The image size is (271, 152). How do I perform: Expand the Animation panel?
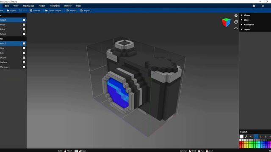tap(255, 24)
